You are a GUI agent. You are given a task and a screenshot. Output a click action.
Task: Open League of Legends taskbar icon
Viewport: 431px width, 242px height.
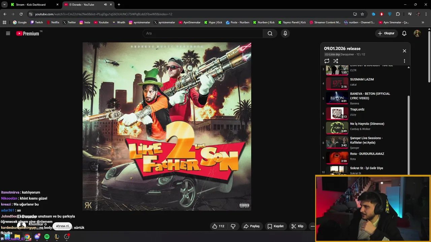pos(57,237)
